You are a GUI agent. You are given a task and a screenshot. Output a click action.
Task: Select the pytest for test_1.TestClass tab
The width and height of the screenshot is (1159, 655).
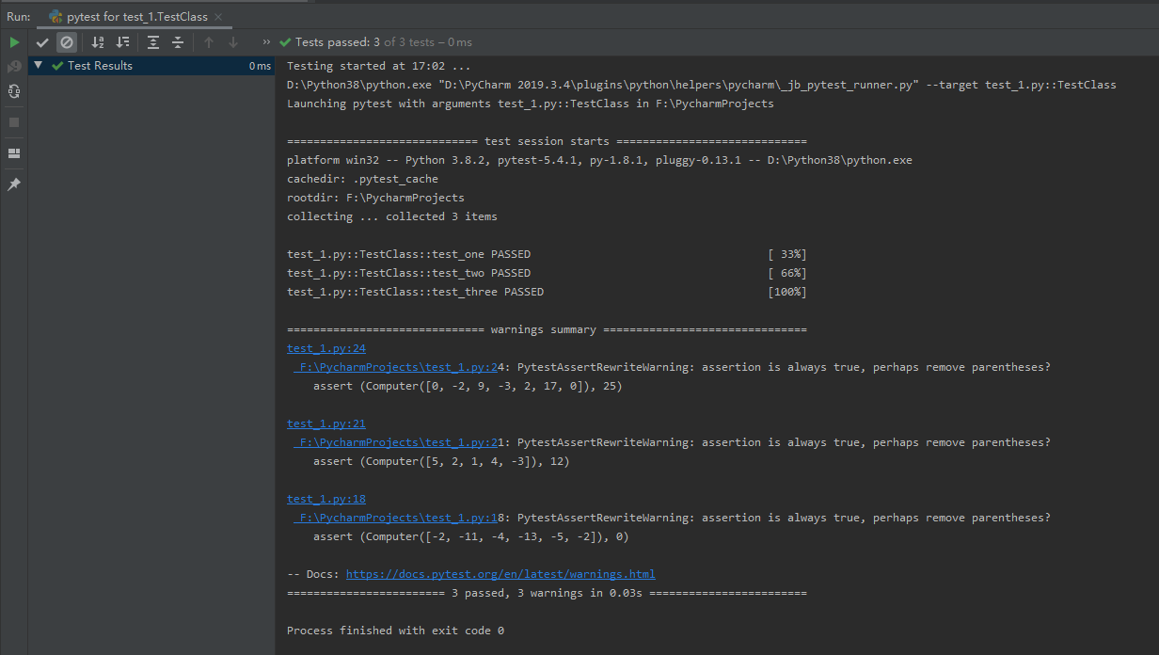pos(136,17)
